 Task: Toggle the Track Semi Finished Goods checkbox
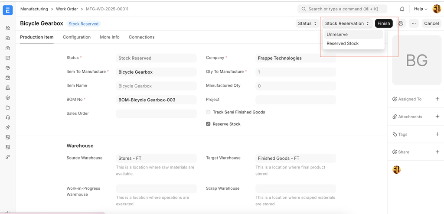pos(208,112)
